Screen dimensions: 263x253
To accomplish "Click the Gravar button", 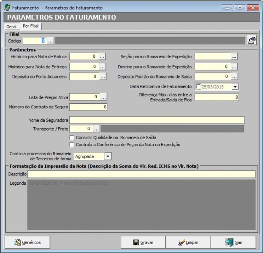I will [x=143, y=242].
